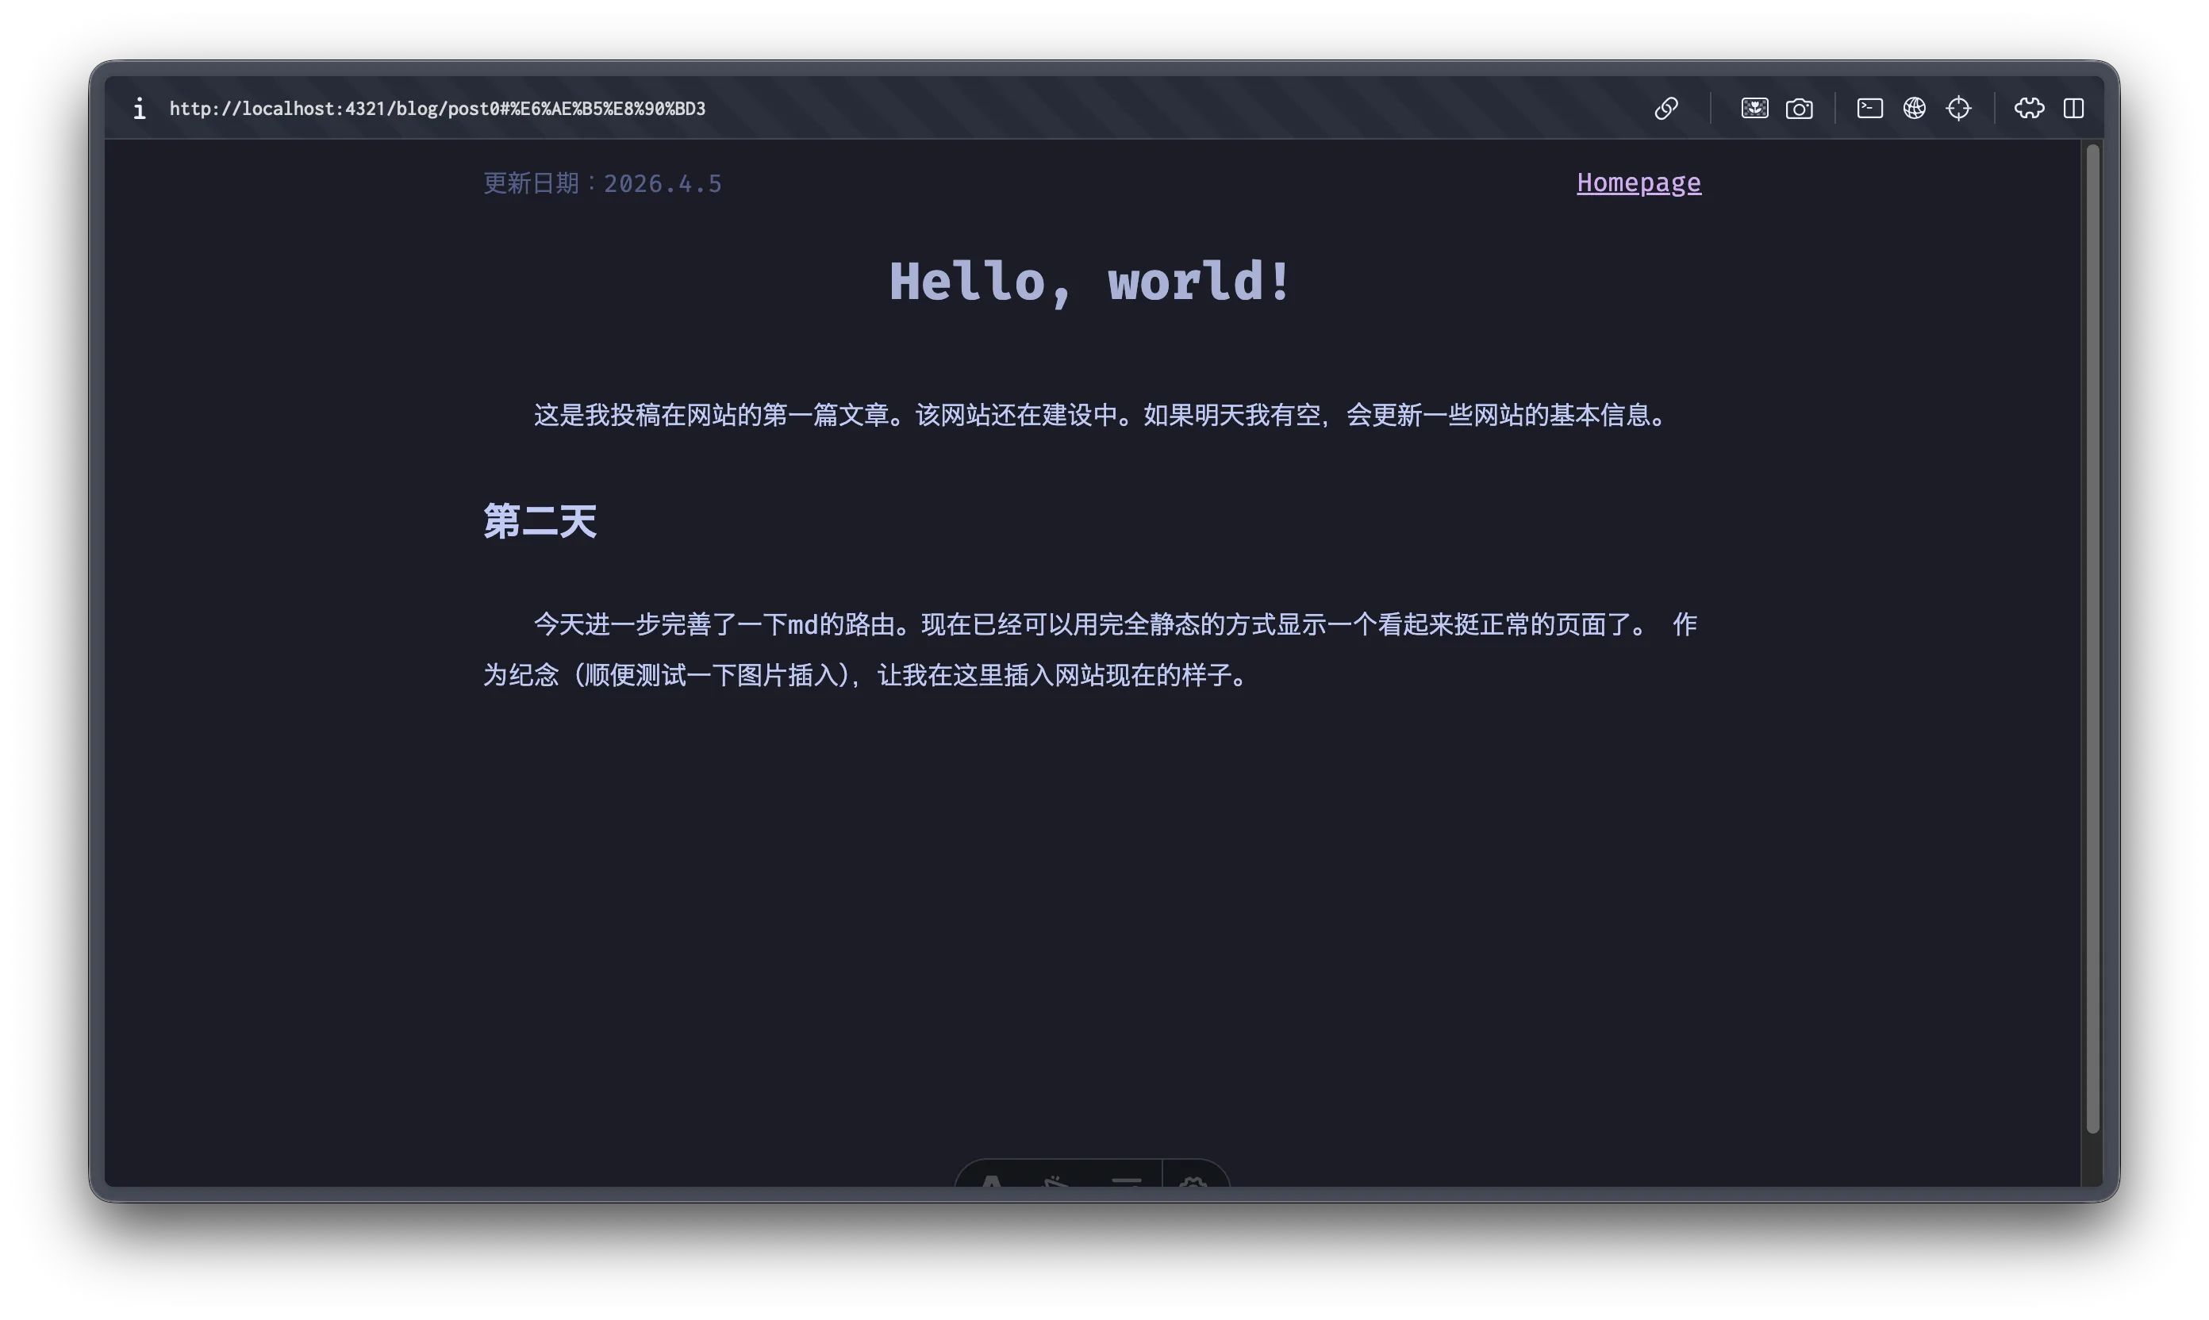The width and height of the screenshot is (2209, 1320).
Task: Click the globe browser icon
Action: tap(1914, 109)
